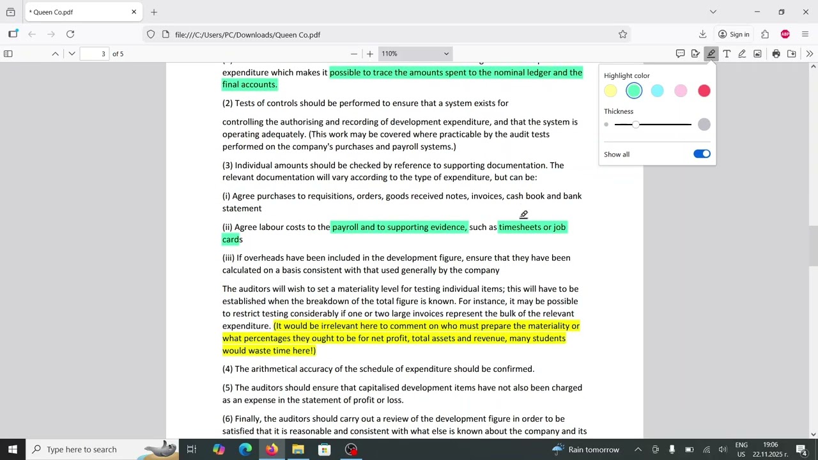Viewport: 818px width, 460px height.
Task: Open the comment annotation tool
Action: coord(680,54)
